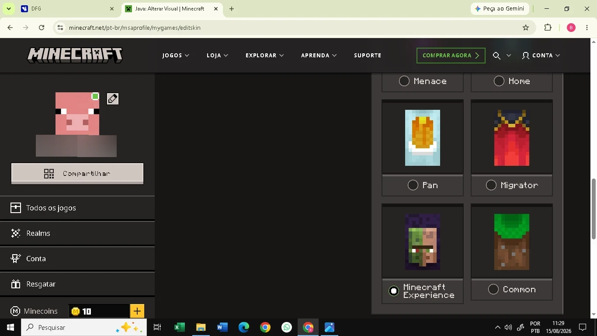Open the Chrome extensions puzzle icon
Viewport: 597px width, 336px height.
548,28
